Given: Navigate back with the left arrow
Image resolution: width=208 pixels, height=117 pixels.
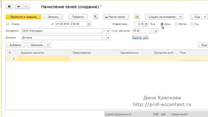Looking at the screenshot, I should [x=19, y=6].
